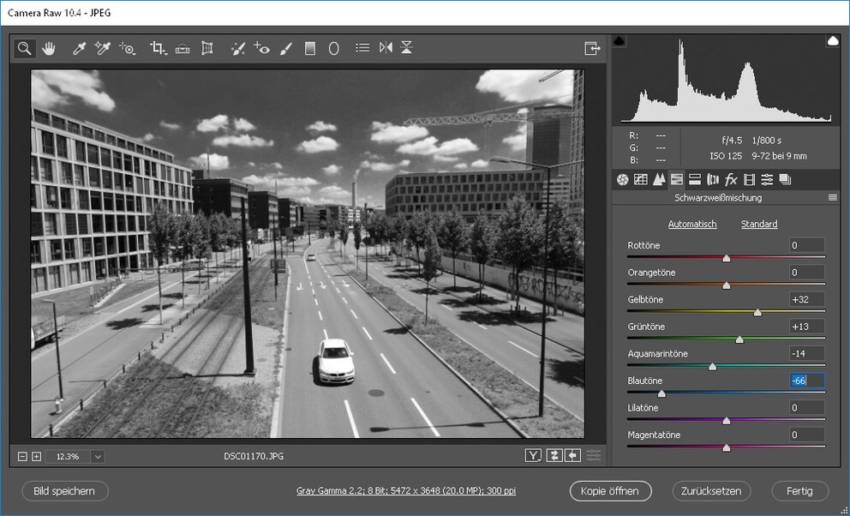Open Camera Raw preferences list icon
The image size is (850, 516).
(x=362, y=48)
